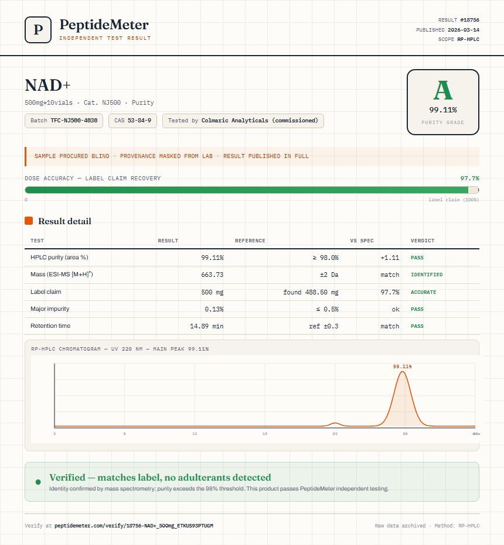Click the blind sample provenance notice banner
504x545 pixels.
pyautogui.click(x=251, y=156)
